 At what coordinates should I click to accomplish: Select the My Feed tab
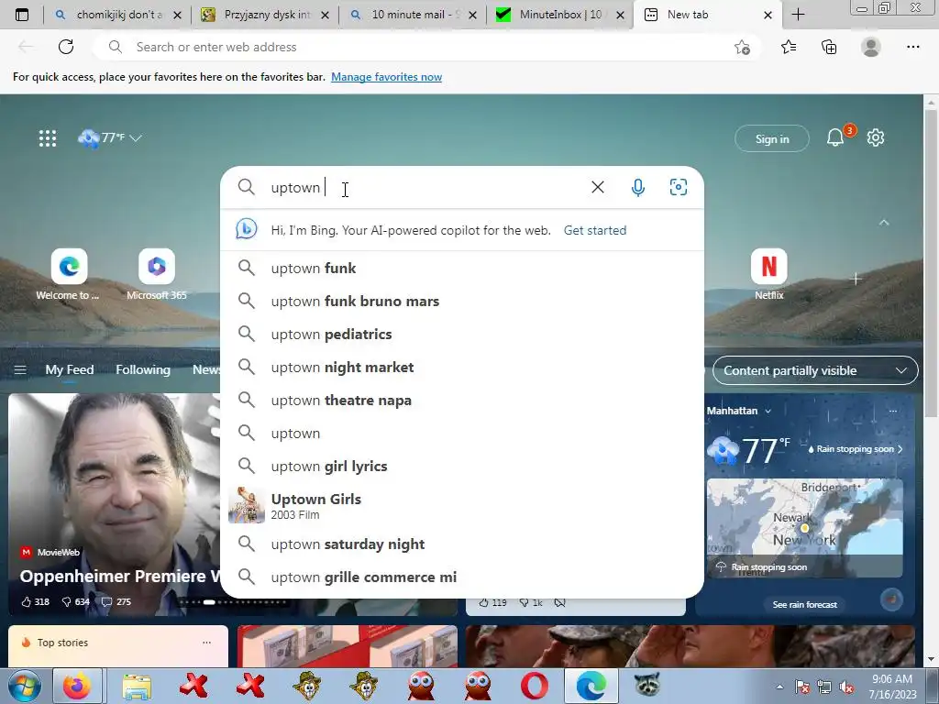pyautogui.click(x=70, y=370)
